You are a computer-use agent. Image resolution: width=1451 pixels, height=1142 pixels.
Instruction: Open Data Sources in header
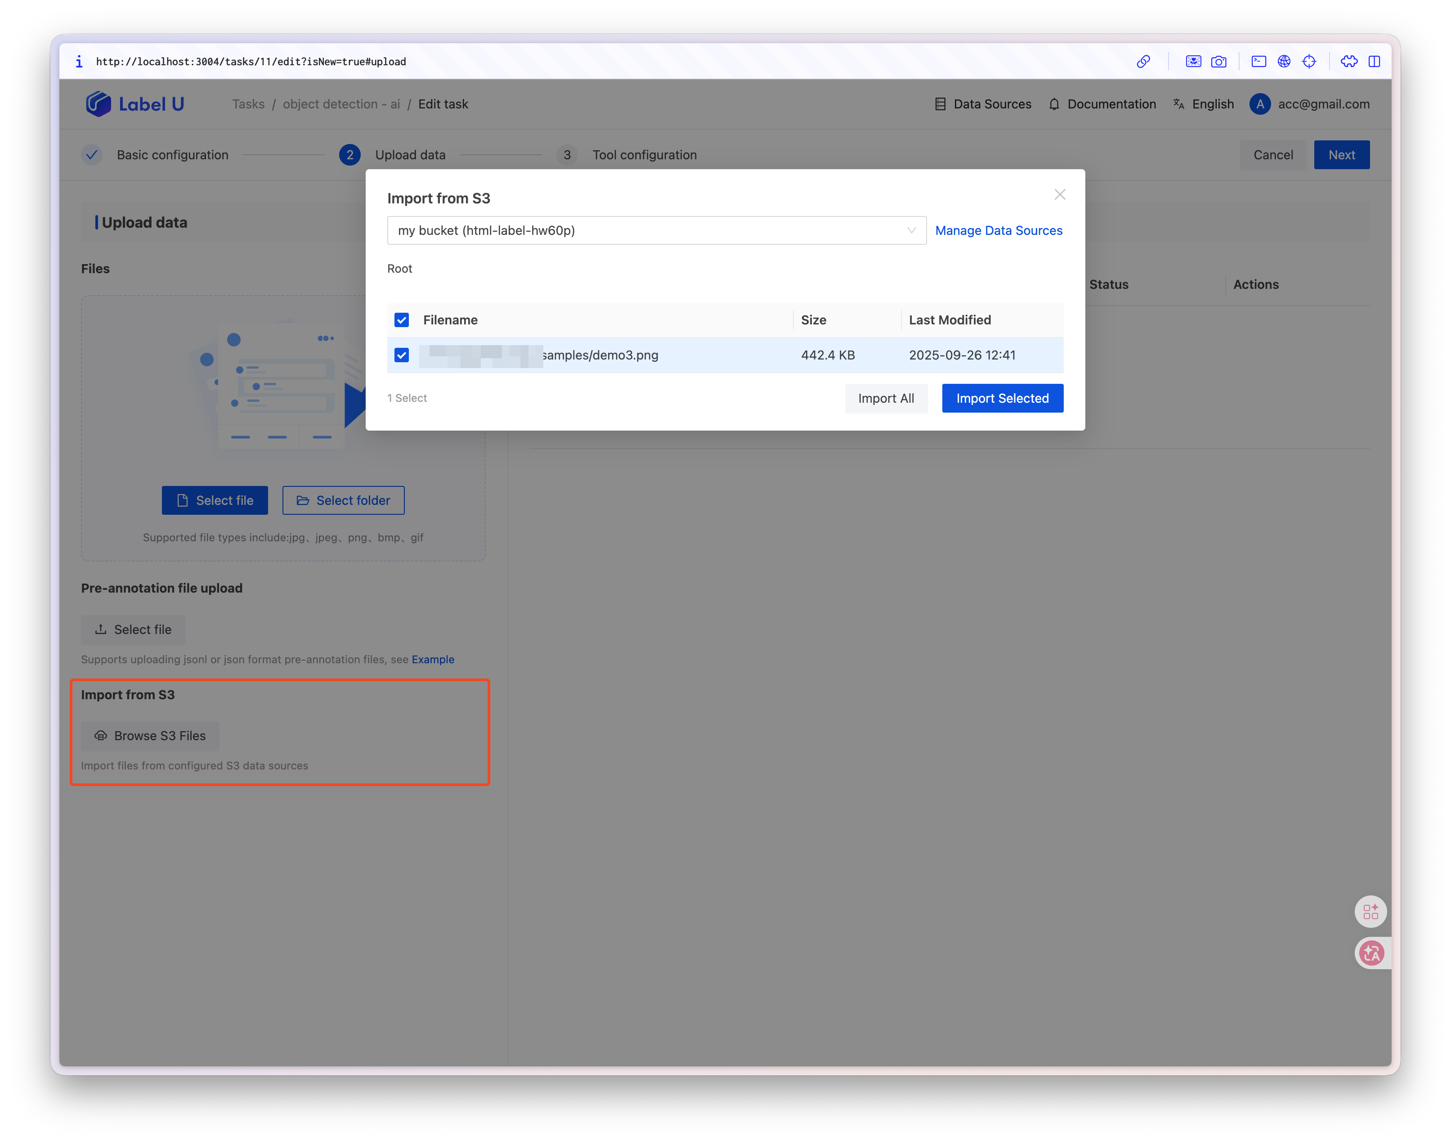pos(982,103)
